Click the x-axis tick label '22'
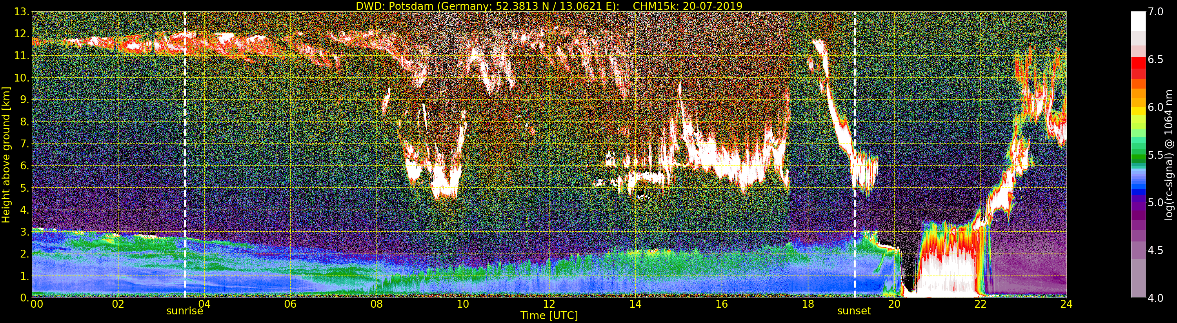The width and height of the screenshot is (1177, 323). tap(980, 304)
